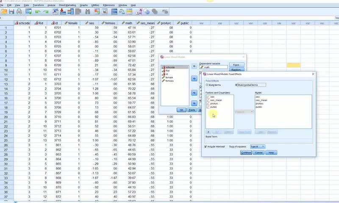Click the Dependent Variable field containing math

pos(214,67)
